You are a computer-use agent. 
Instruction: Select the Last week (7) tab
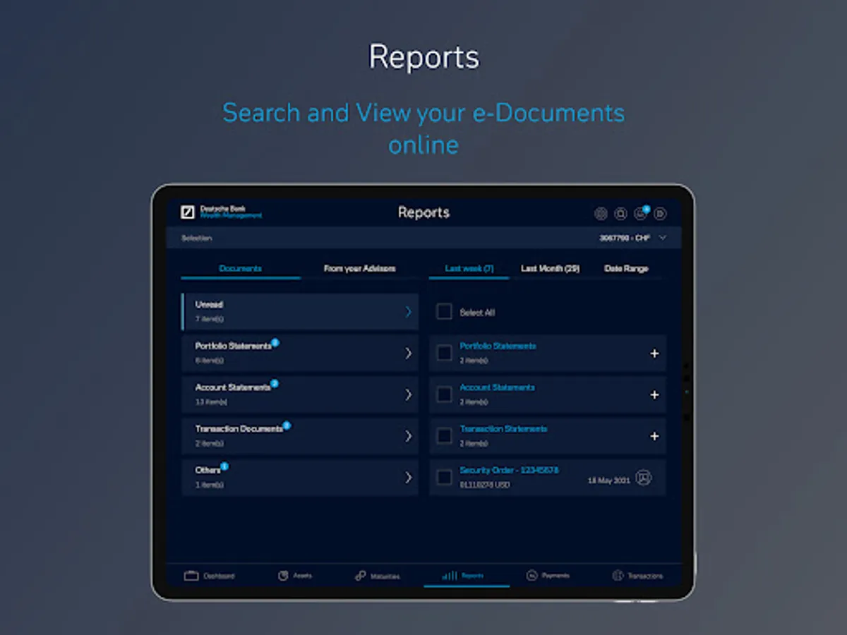click(469, 269)
